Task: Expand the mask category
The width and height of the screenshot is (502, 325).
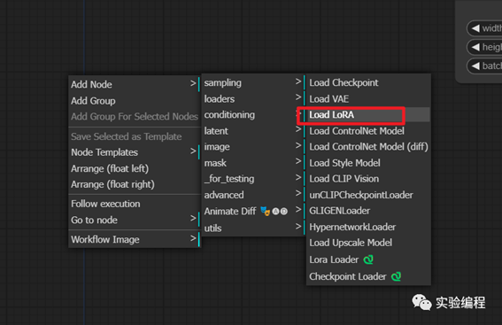Action: [x=253, y=163]
